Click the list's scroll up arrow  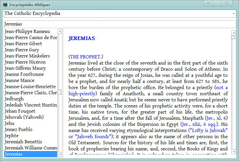pos(60,31)
